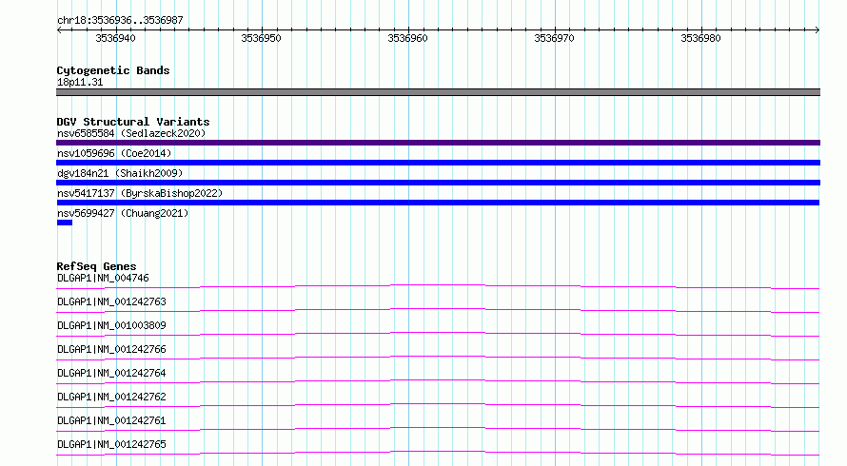Click the blue nsv5417137 variant bar

tap(438, 203)
